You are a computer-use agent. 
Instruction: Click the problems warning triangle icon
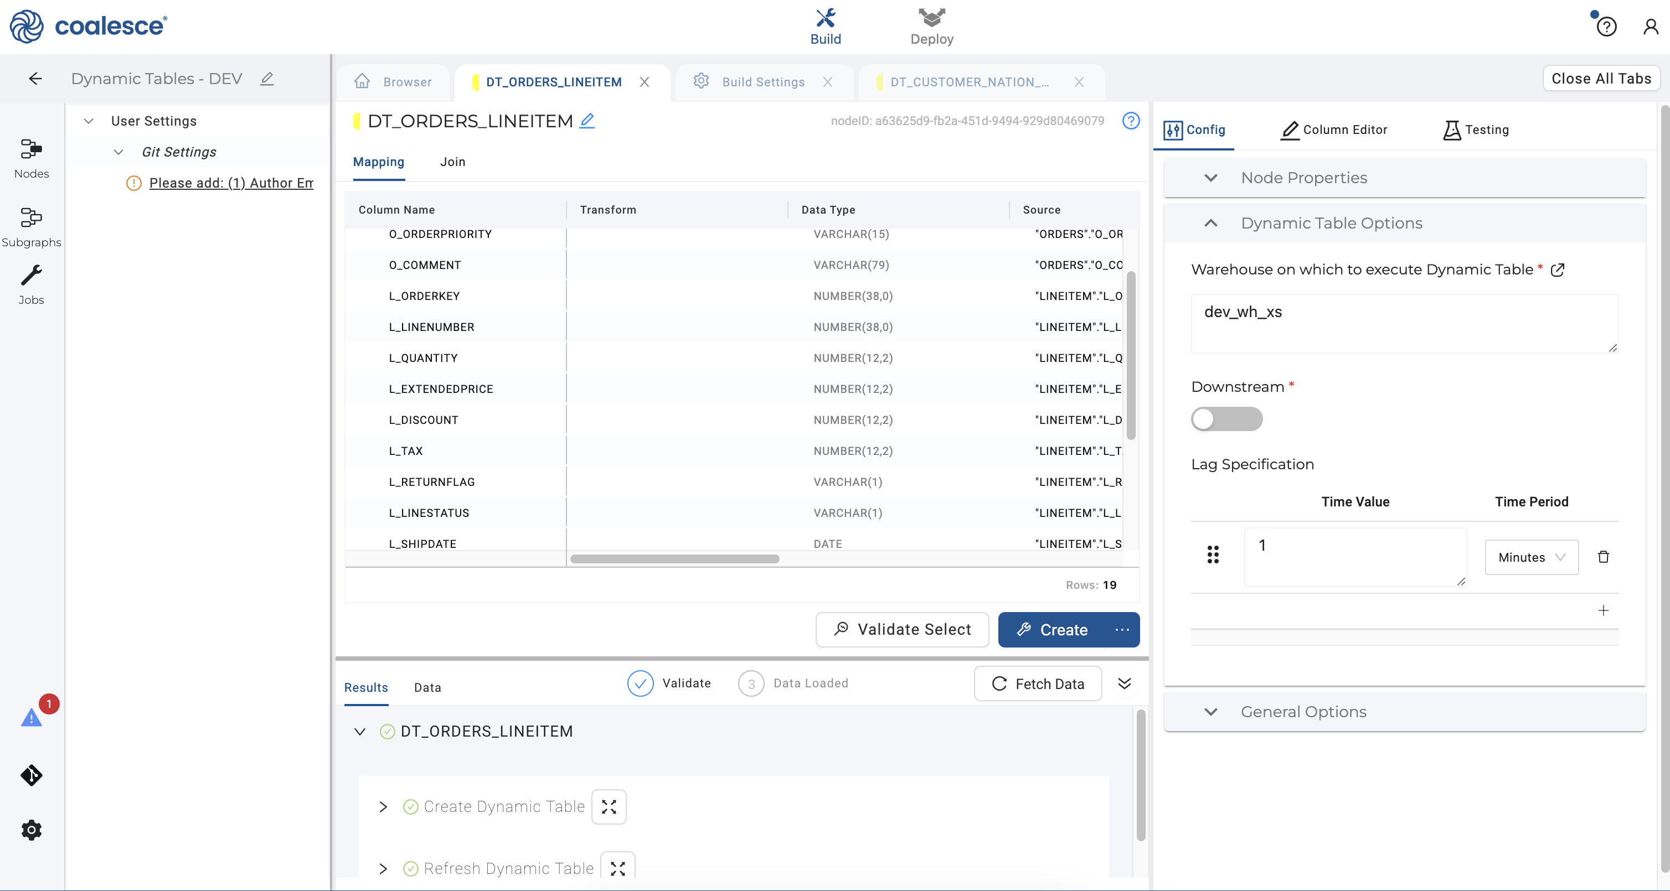point(31,718)
